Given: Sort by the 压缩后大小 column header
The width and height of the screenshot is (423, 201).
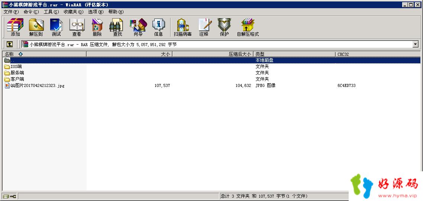Looking at the screenshot, I should (x=213, y=54).
